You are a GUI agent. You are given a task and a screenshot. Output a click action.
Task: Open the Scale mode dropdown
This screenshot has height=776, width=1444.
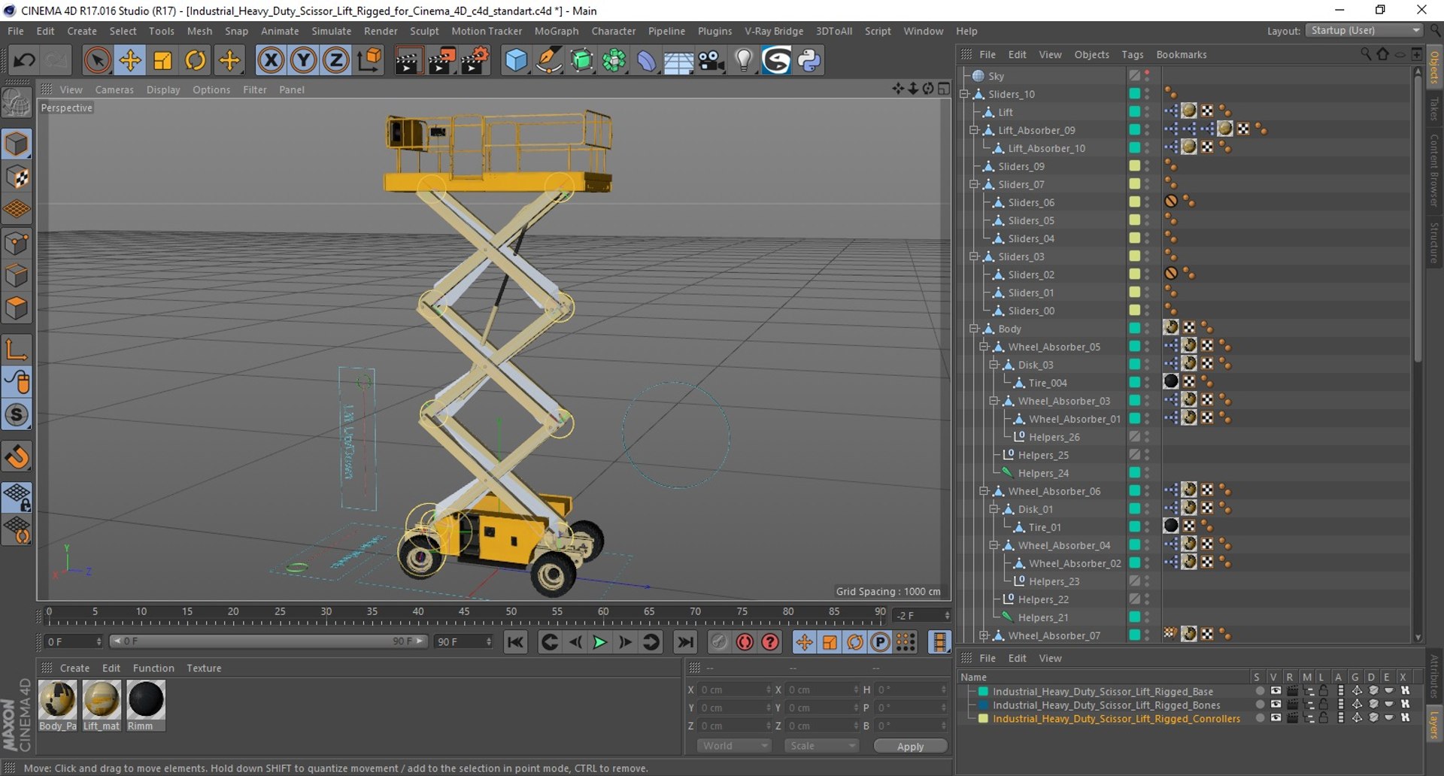(821, 746)
